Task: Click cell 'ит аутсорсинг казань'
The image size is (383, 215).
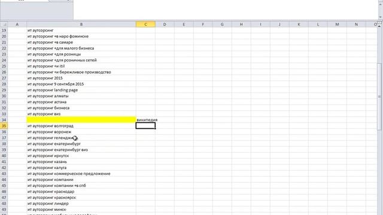Action: (x=81, y=162)
